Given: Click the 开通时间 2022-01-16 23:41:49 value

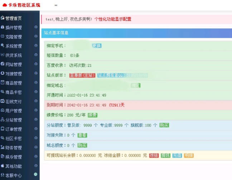Looking at the screenshot, I should coord(87,95).
